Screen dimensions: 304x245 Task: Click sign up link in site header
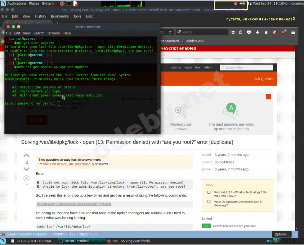(176, 67)
